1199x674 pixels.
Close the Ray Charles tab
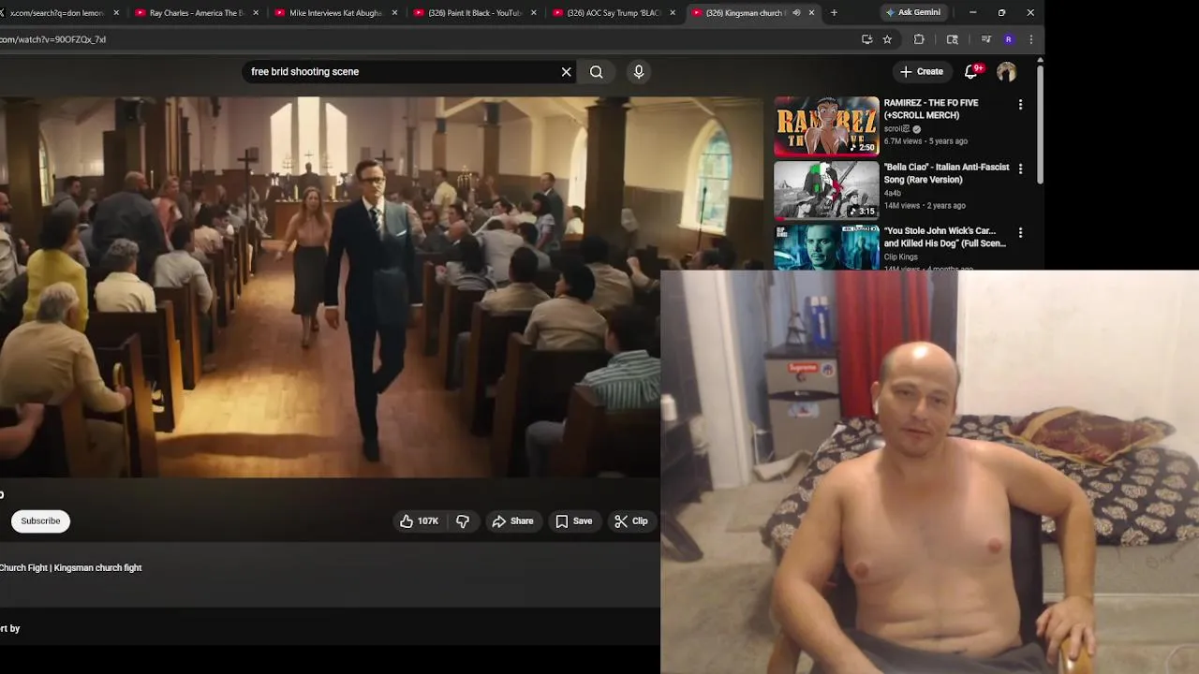(256, 13)
